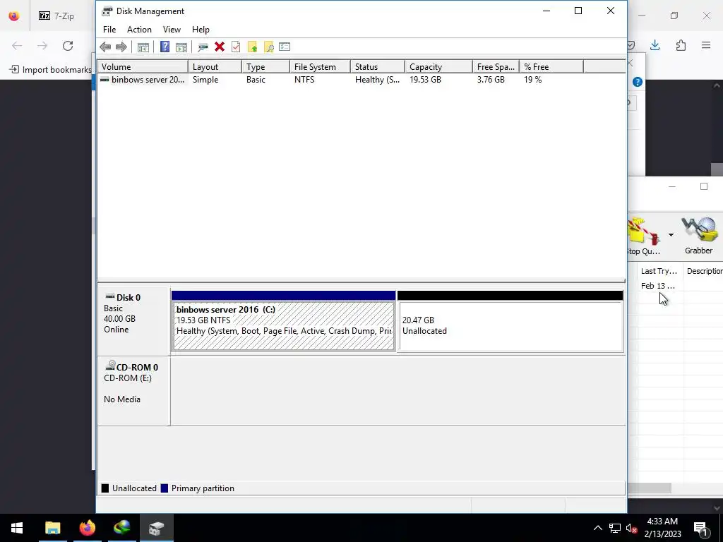Open Internet Download Manager from the taskbar
Image resolution: width=723 pixels, height=542 pixels.
[x=121, y=528]
